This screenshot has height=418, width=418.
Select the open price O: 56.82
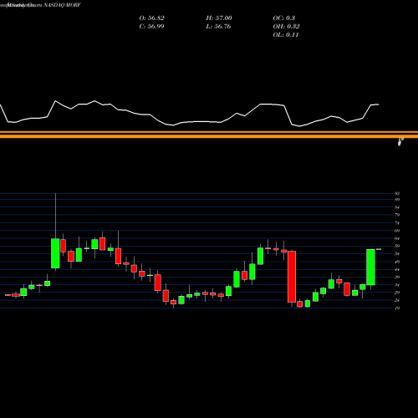151,18
